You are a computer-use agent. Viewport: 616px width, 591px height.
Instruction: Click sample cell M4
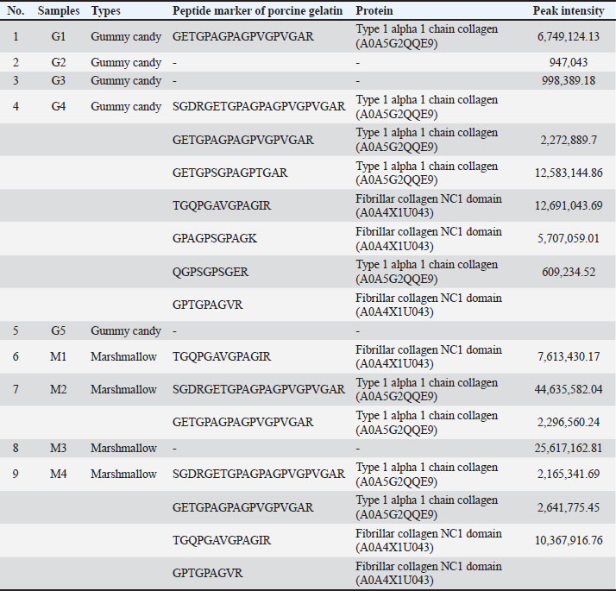click(x=58, y=474)
